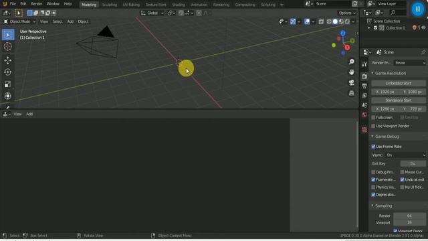
Task: Open the Output properties tab icon
Action: pos(364,86)
